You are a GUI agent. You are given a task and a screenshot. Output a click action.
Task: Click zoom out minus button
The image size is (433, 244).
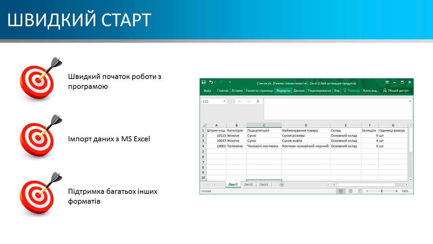pyautogui.click(x=367, y=191)
